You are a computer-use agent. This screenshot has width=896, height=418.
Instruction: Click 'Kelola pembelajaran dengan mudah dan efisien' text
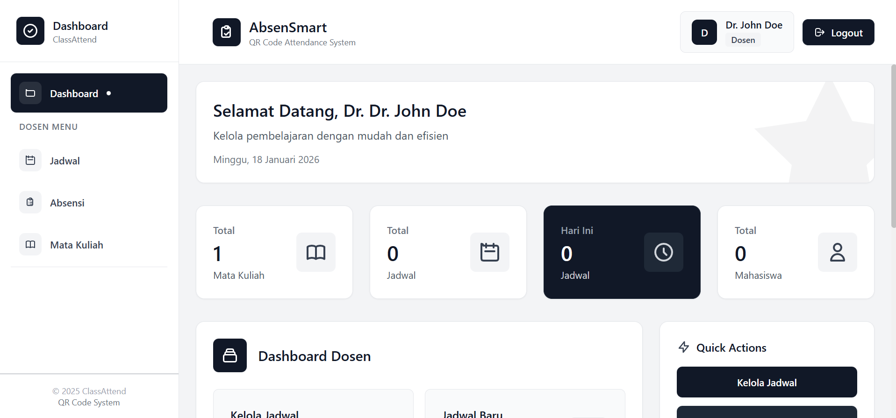pos(331,136)
